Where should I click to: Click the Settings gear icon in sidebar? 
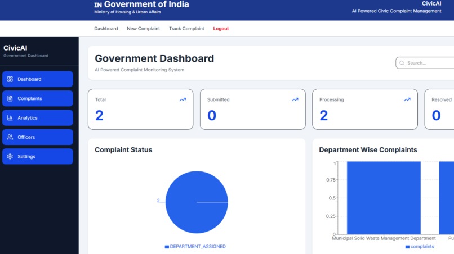tap(10, 157)
